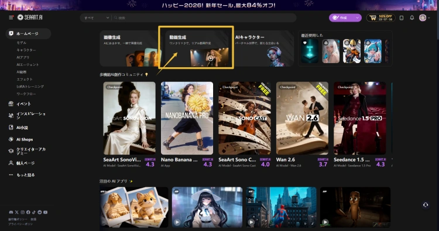439x231 pixels.
Task: Click the Facebook icon in footer
Action: 28,212
